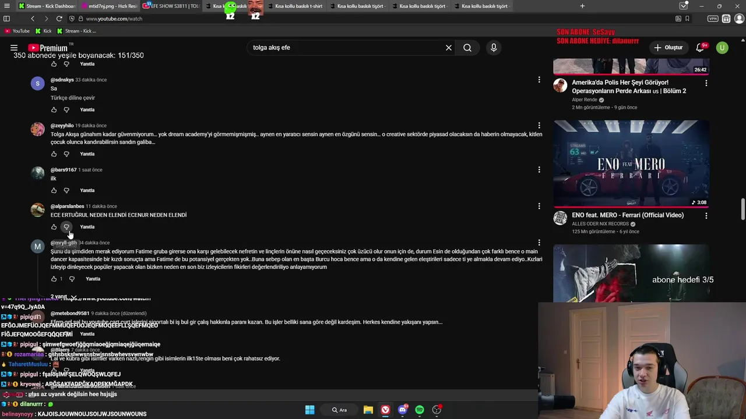Open the Windows Start menu
The height and width of the screenshot is (419, 746).
(x=310, y=410)
